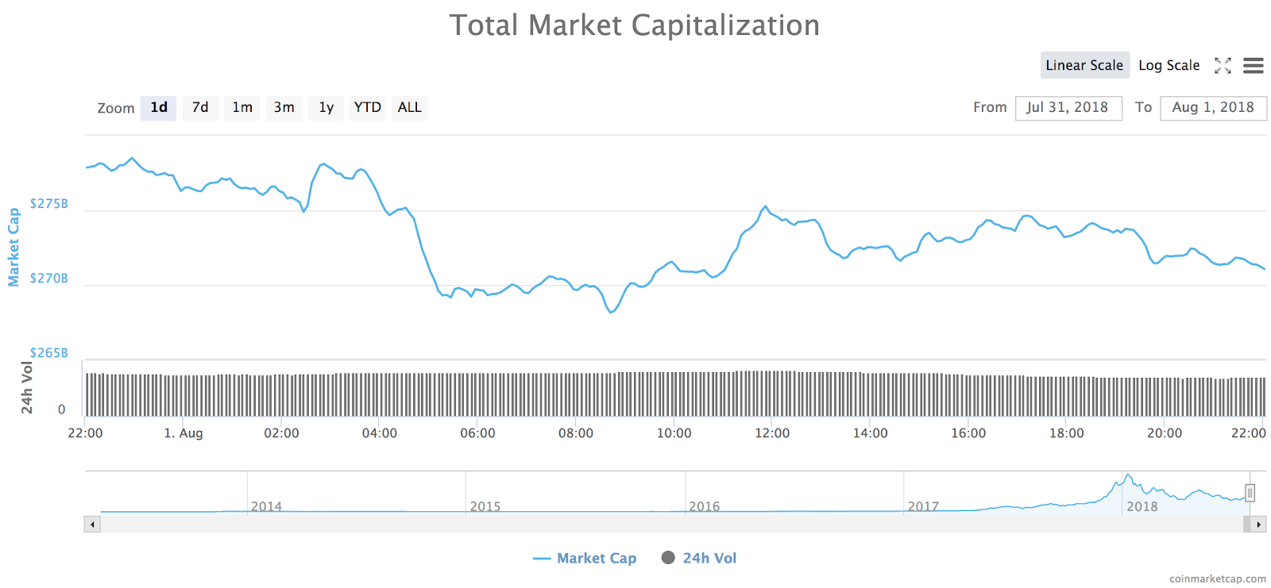Click the fullscreen expand icon

point(1223,66)
